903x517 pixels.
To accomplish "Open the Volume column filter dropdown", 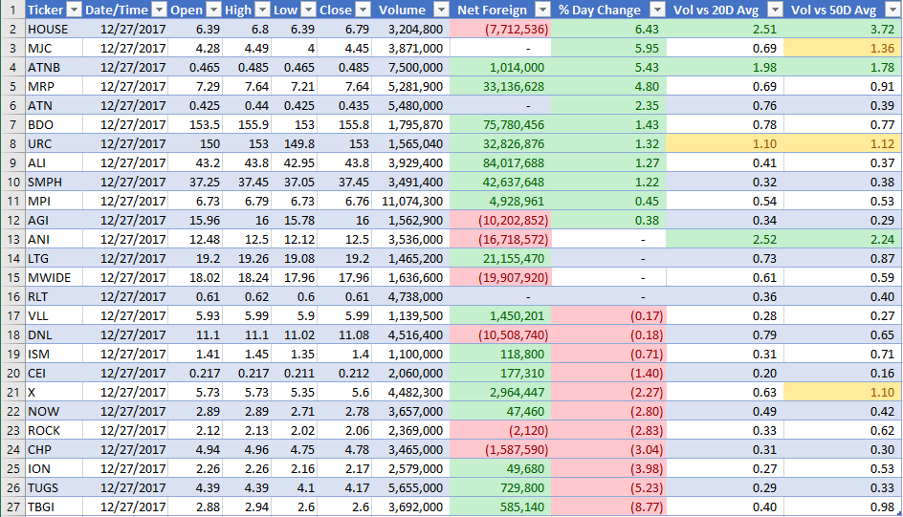I will pyautogui.click(x=441, y=10).
